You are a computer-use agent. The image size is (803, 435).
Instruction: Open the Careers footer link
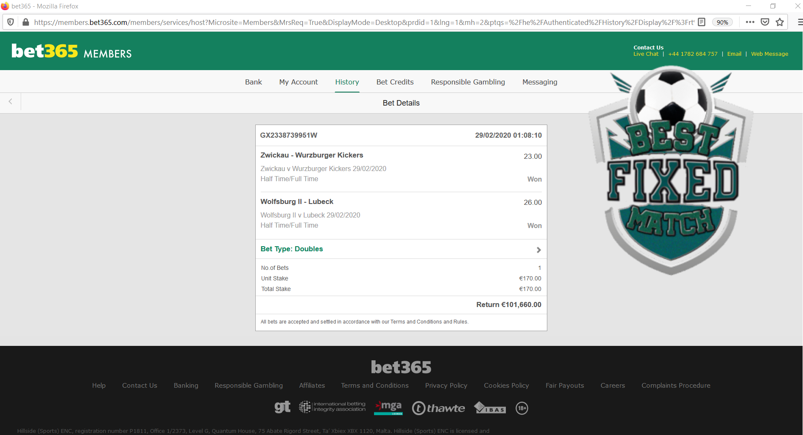point(613,386)
